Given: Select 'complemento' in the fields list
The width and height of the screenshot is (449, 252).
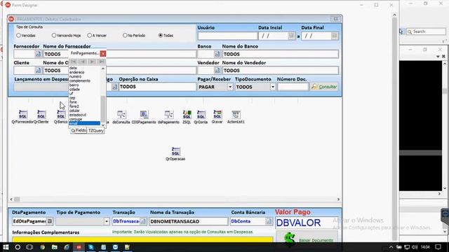Looking at the screenshot, I should coord(80,81).
